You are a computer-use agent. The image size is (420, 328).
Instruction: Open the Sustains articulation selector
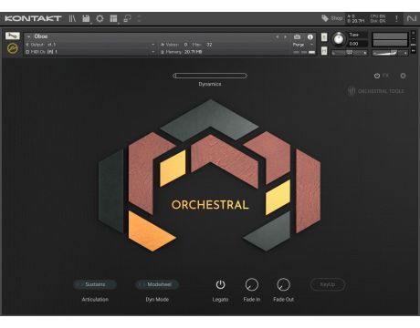pyautogui.click(x=95, y=284)
